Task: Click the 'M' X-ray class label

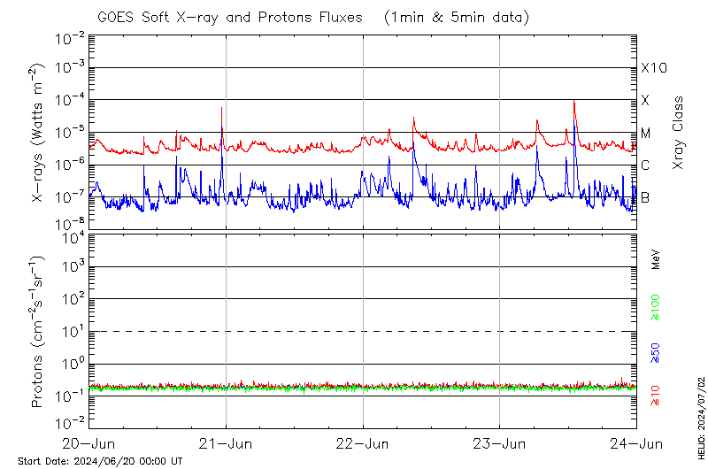Action: [646, 133]
